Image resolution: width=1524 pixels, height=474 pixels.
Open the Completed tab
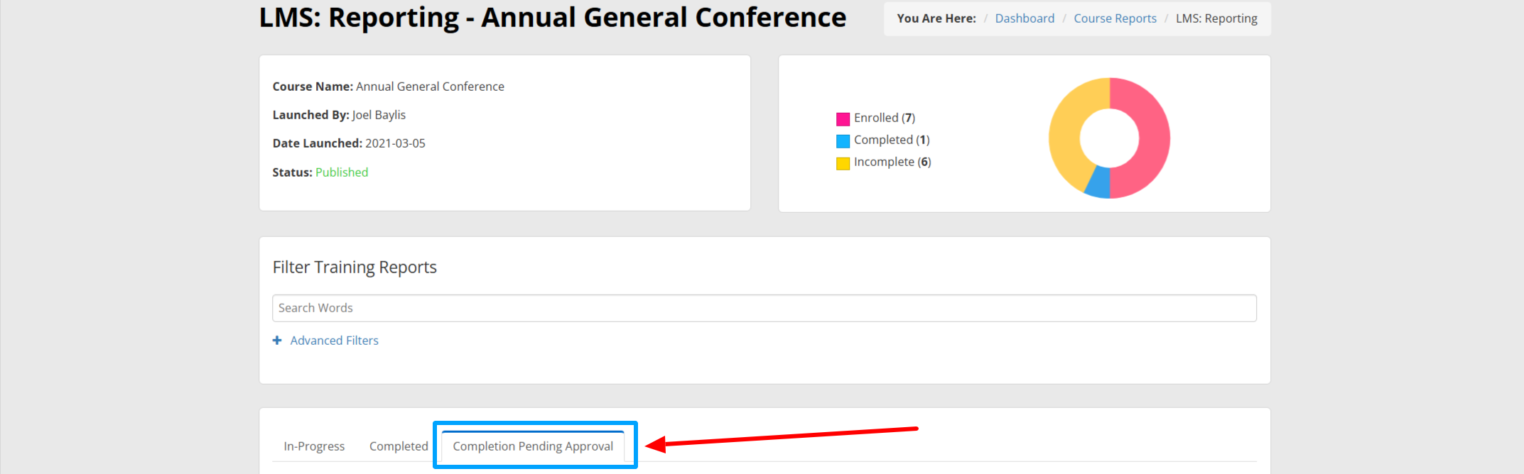pos(399,446)
